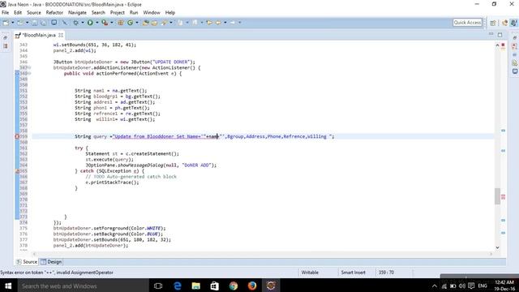This screenshot has width=519, height=292.
Task: Click the editor scroll up arrow
Action: click(x=497, y=45)
